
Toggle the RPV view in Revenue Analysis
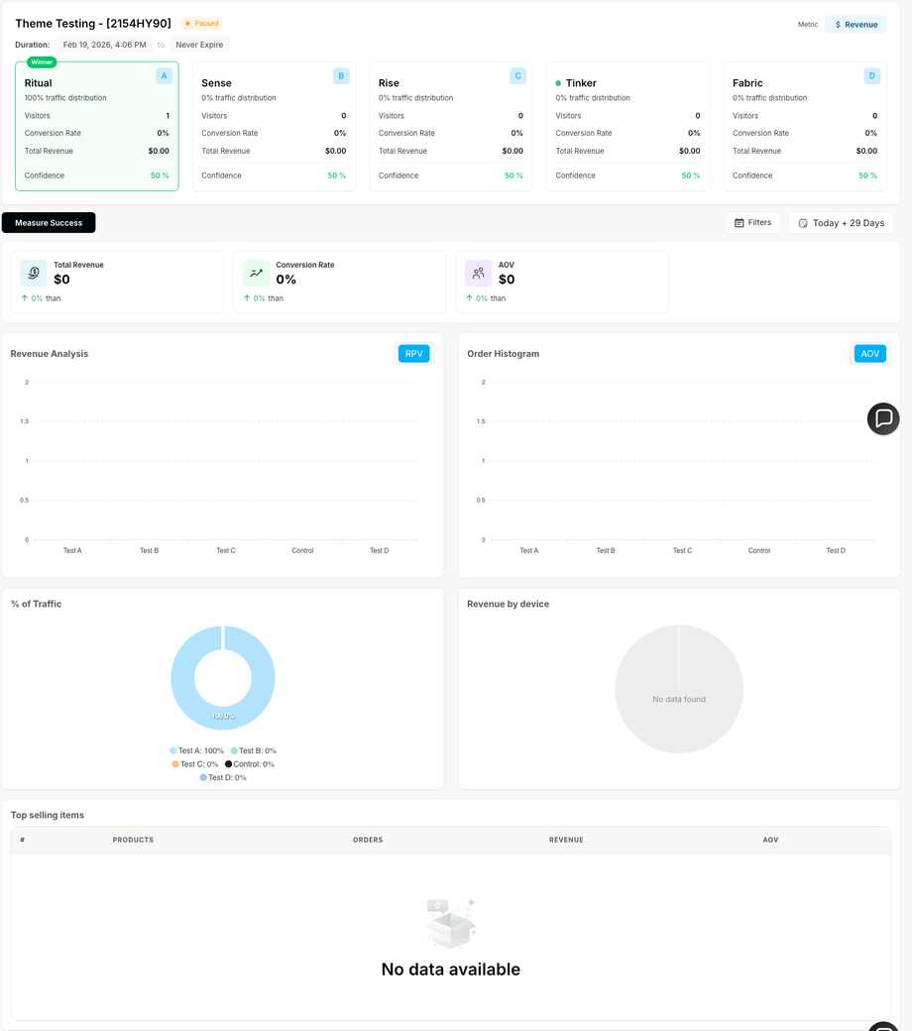coord(413,354)
